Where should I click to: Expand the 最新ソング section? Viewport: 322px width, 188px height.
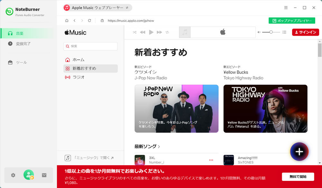coord(146,146)
